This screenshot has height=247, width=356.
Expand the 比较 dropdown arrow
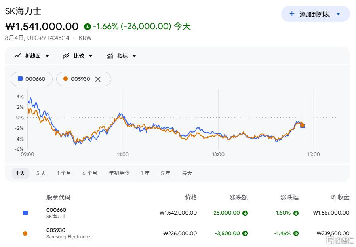tap(91, 56)
